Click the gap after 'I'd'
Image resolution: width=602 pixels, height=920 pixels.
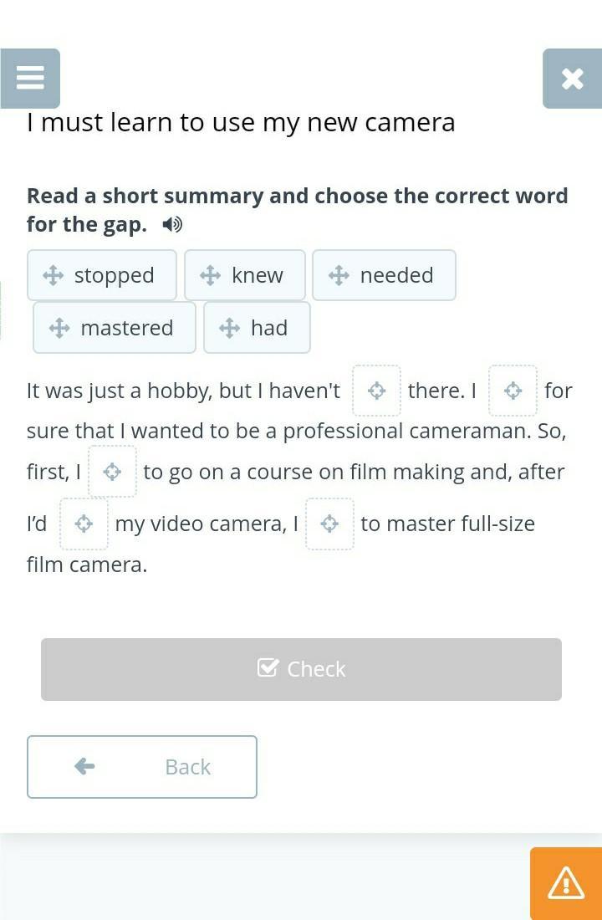84,524
